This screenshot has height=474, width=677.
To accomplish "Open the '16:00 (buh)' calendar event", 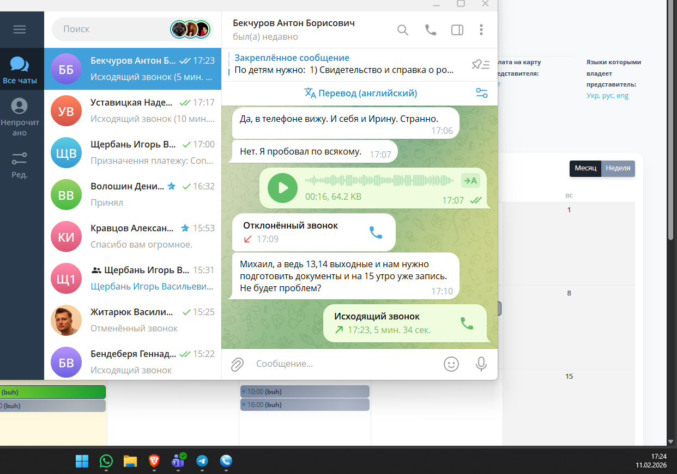I will 305,404.
